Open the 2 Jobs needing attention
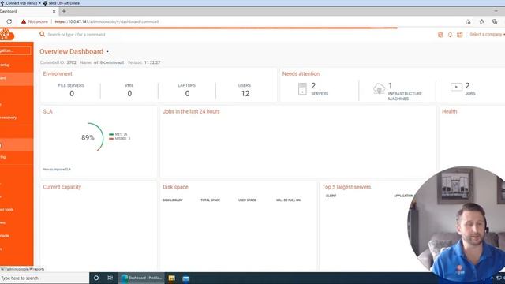Viewport: 505px width, 284px height. point(470,89)
